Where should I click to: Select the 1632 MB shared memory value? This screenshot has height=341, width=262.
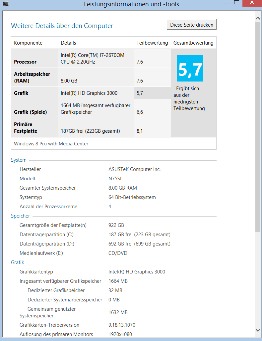click(x=118, y=312)
